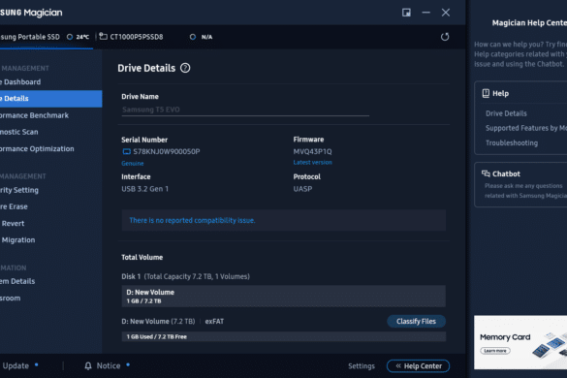Open the Troubleshooting help link

tap(512, 142)
